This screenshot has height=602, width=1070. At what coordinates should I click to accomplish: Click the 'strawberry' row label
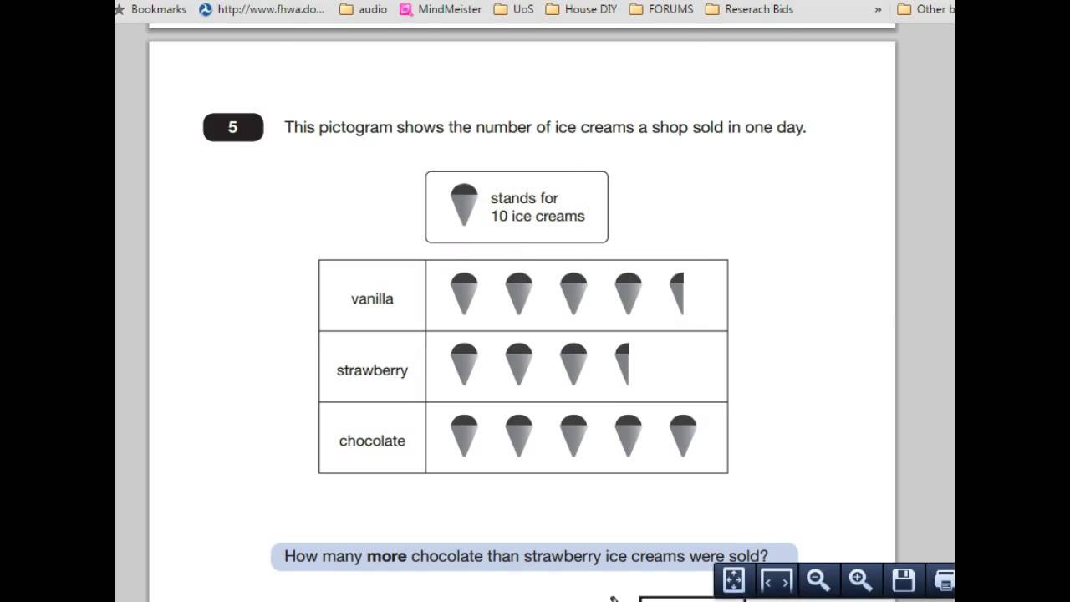372,370
